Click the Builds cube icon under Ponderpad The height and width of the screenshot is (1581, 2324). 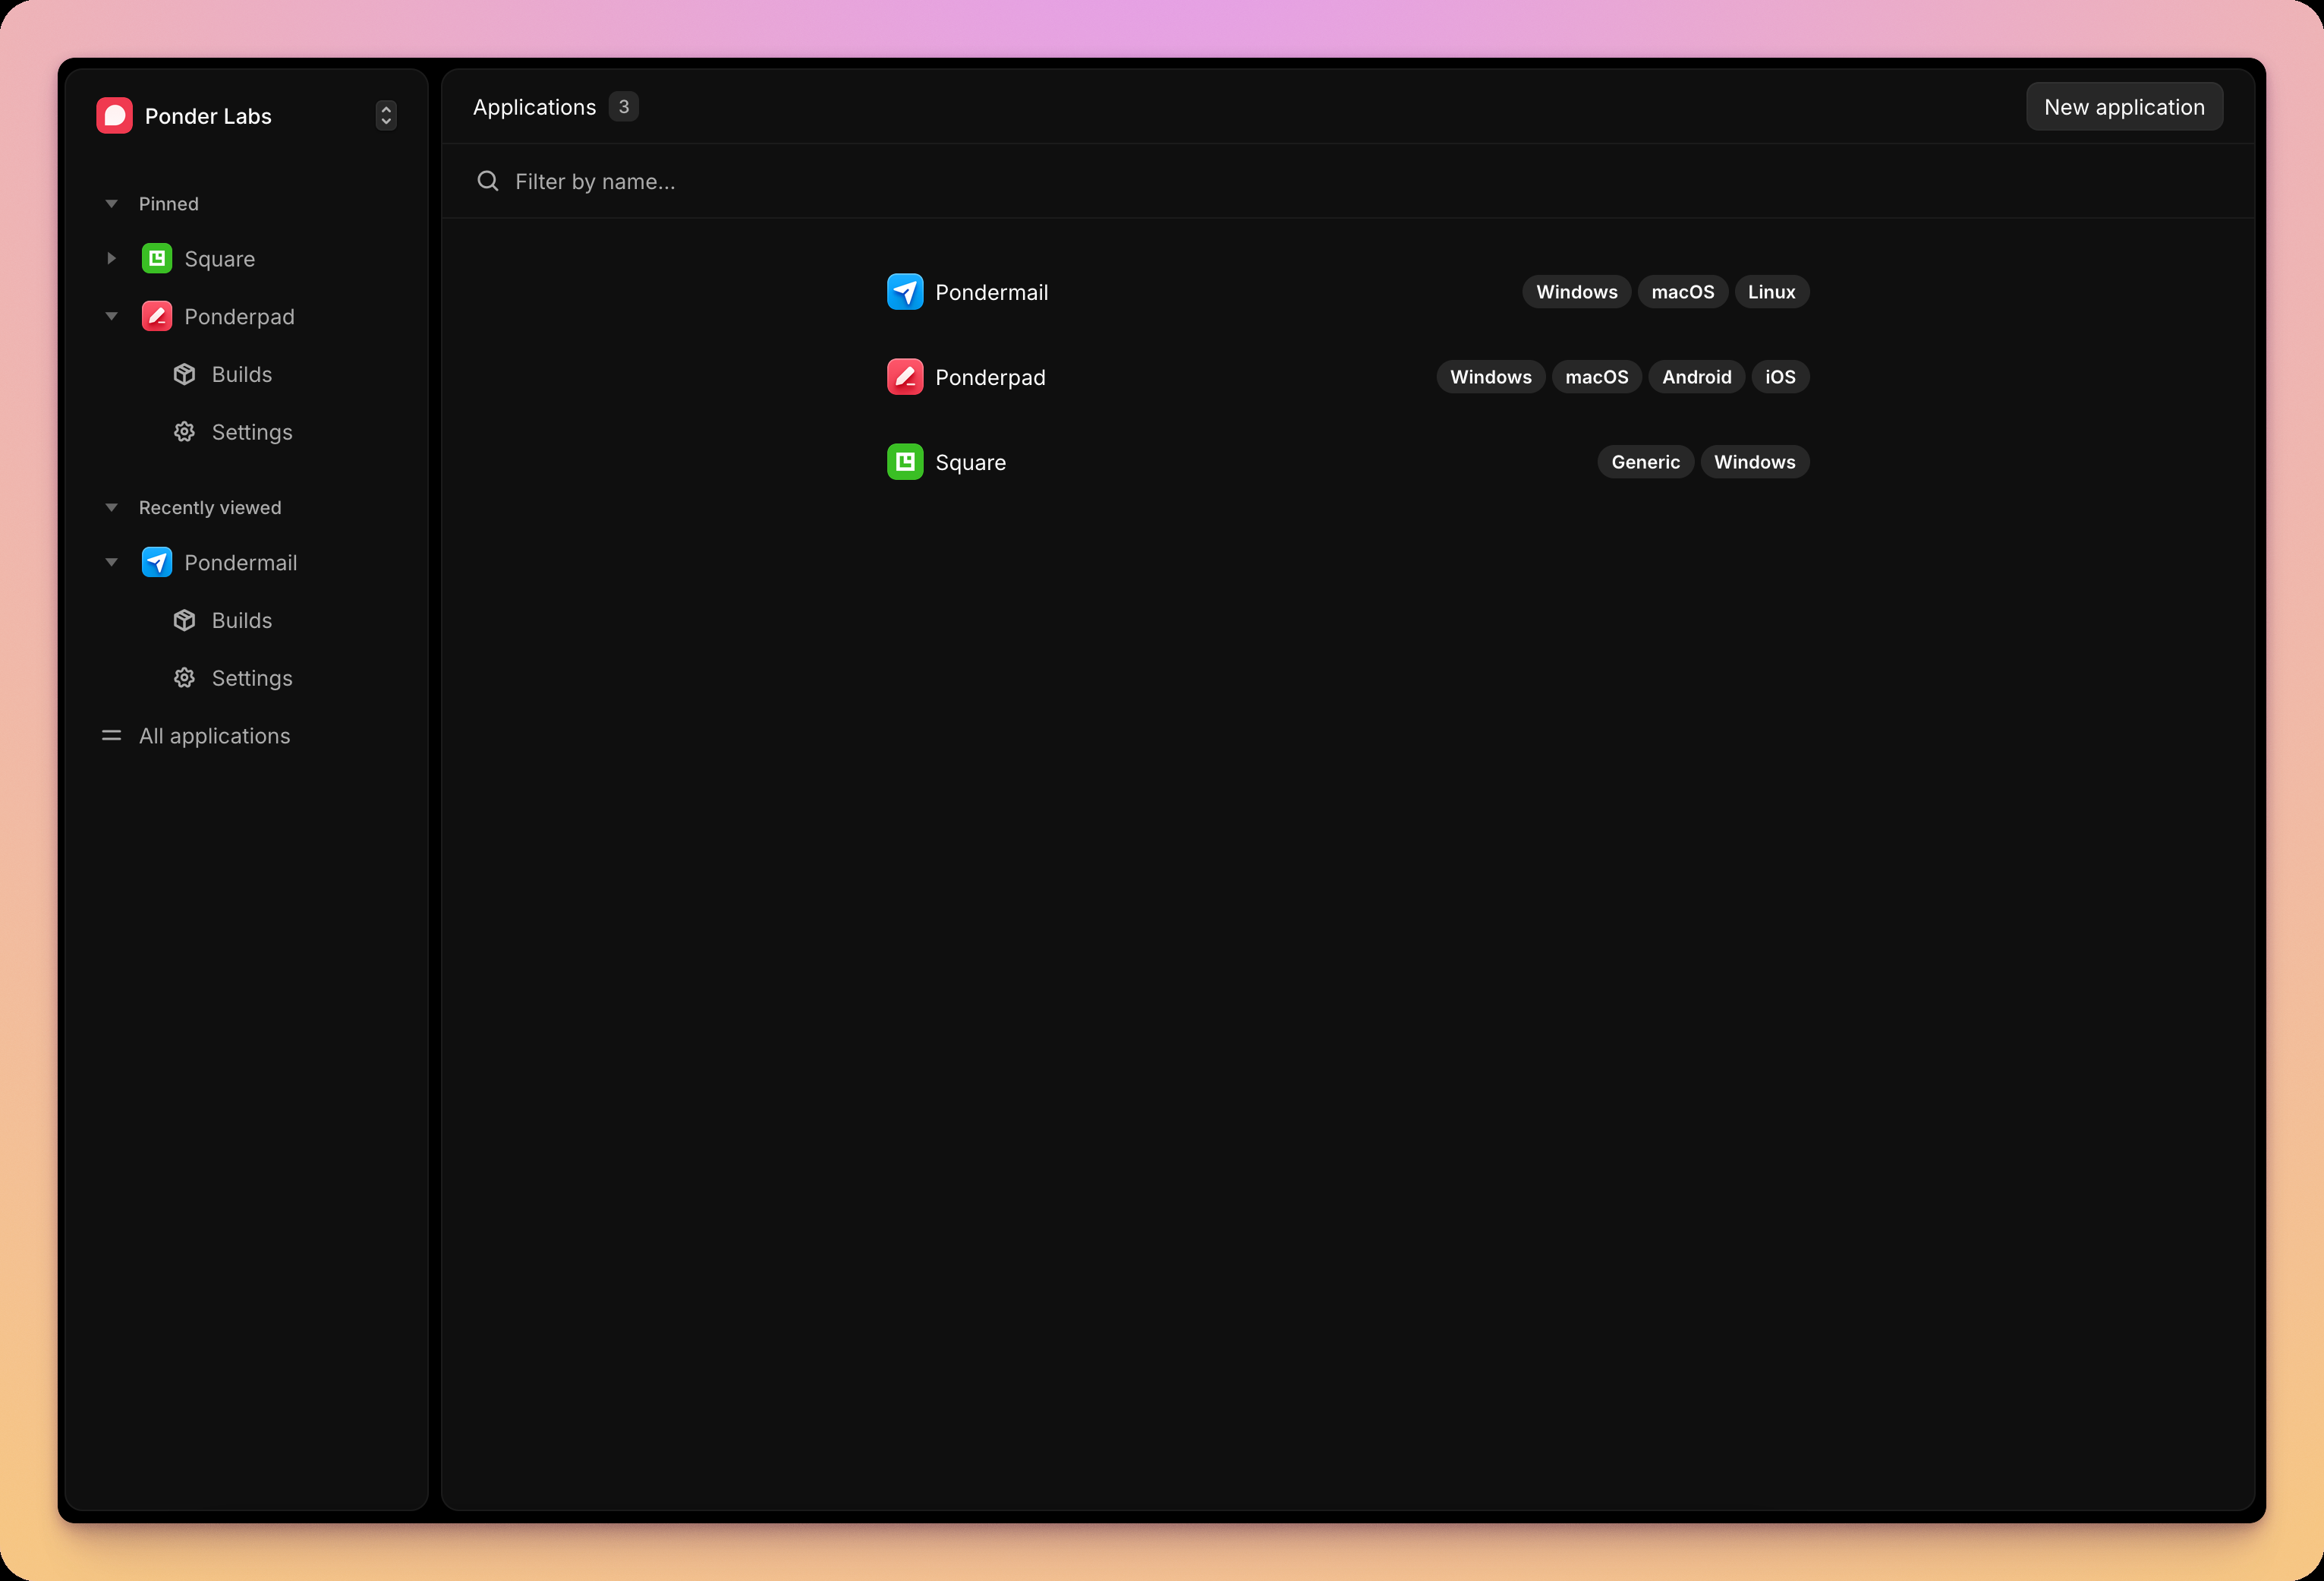[x=184, y=374]
